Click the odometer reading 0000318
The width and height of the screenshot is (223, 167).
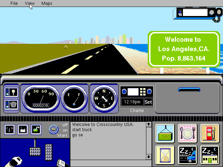coord(41,105)
